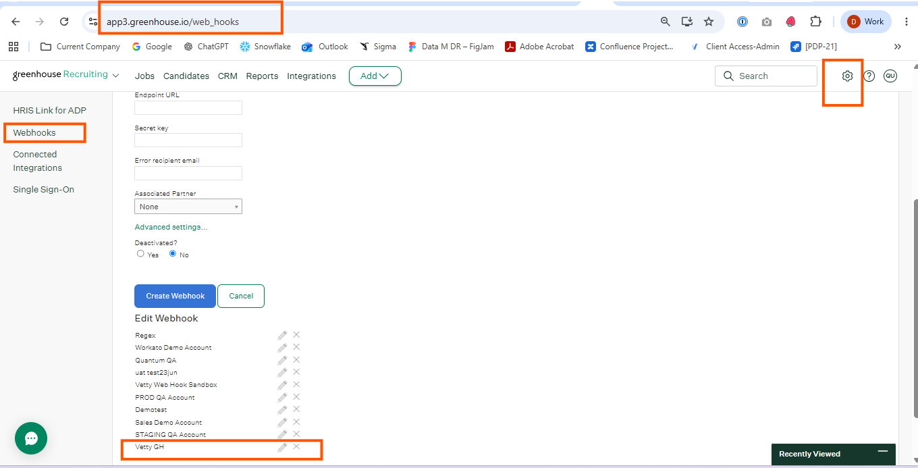Open the CRM menu

227,76
